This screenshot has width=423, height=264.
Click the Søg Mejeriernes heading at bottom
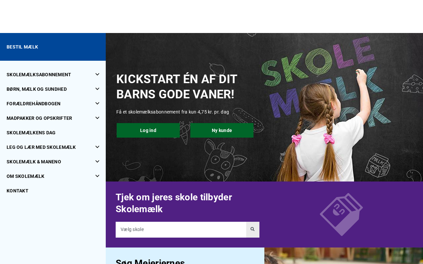pos(150,261)
